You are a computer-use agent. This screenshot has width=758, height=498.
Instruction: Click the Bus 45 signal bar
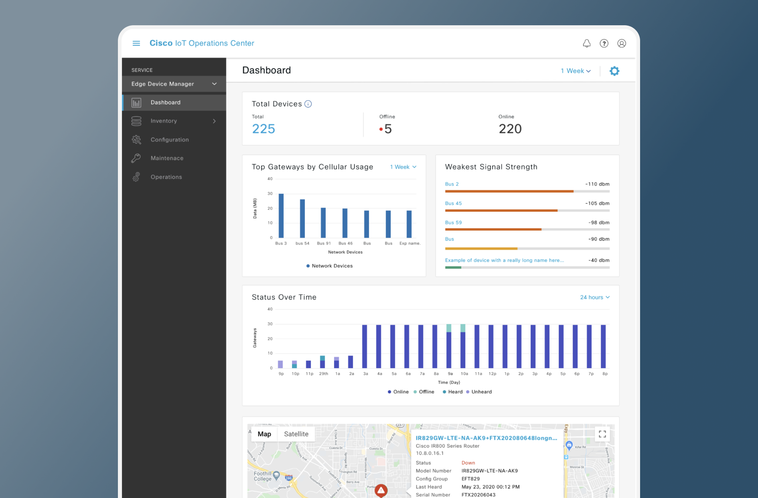pyautogui.click(x=501, y=211)
